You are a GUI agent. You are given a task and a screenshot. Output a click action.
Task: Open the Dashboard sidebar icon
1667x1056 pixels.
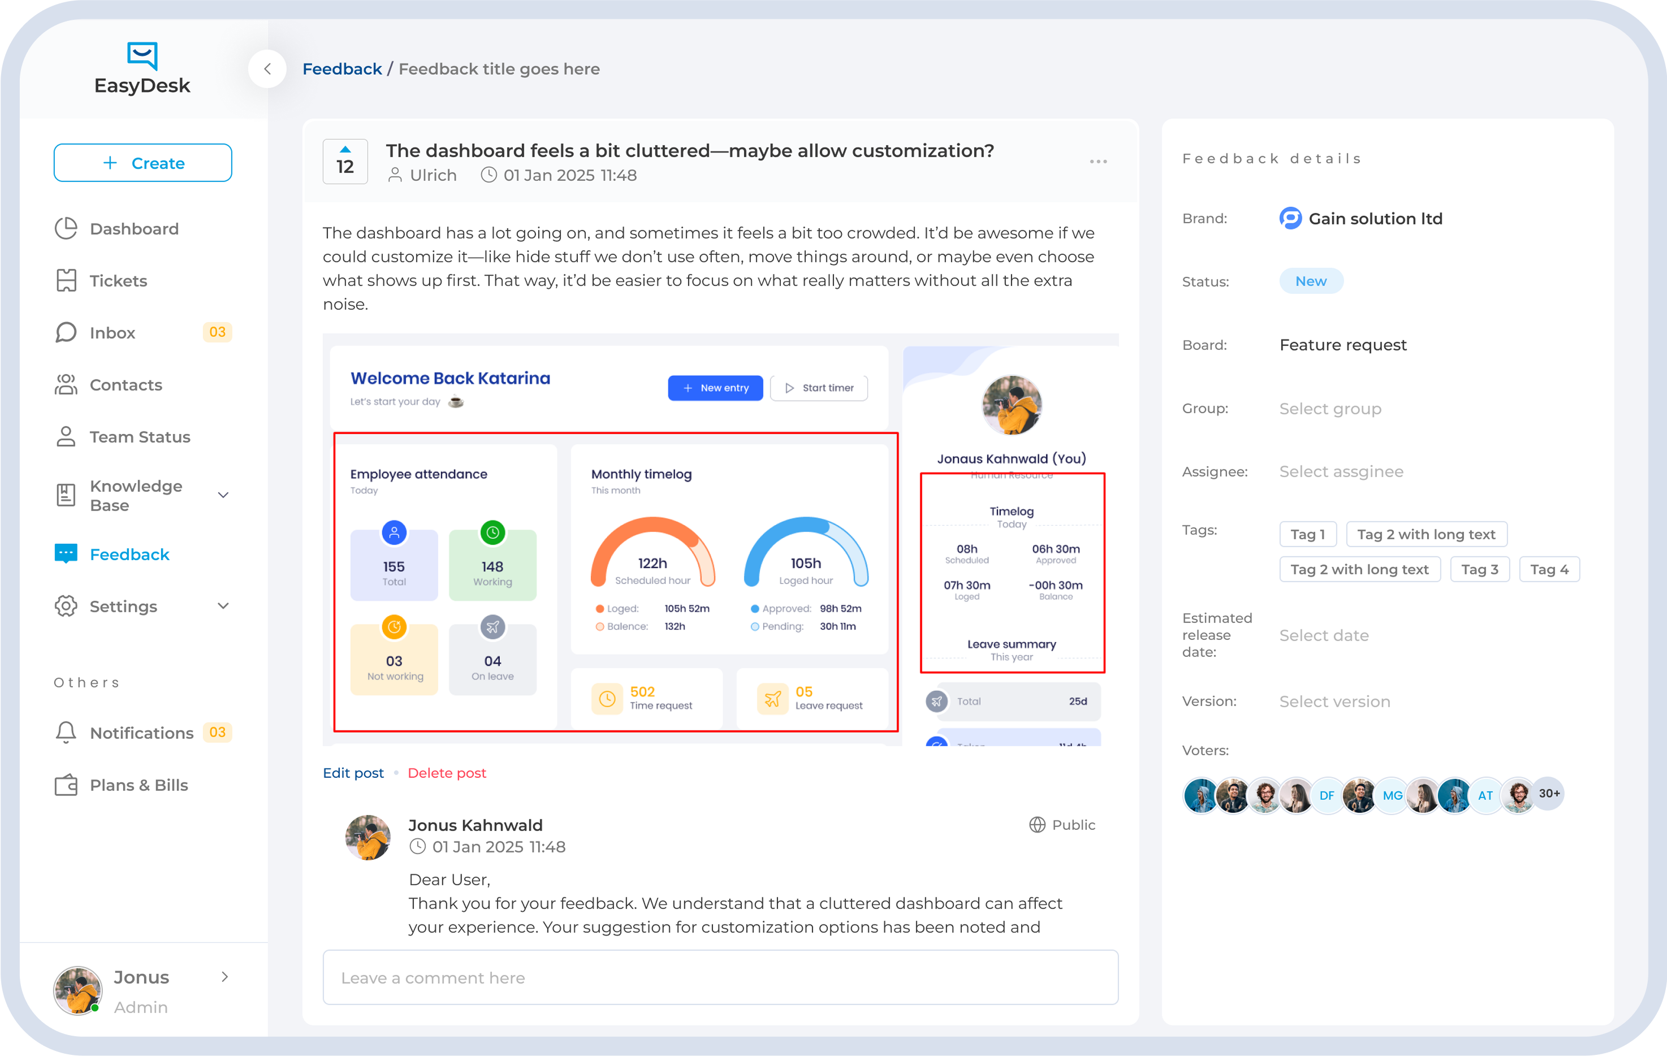[65, 228]
